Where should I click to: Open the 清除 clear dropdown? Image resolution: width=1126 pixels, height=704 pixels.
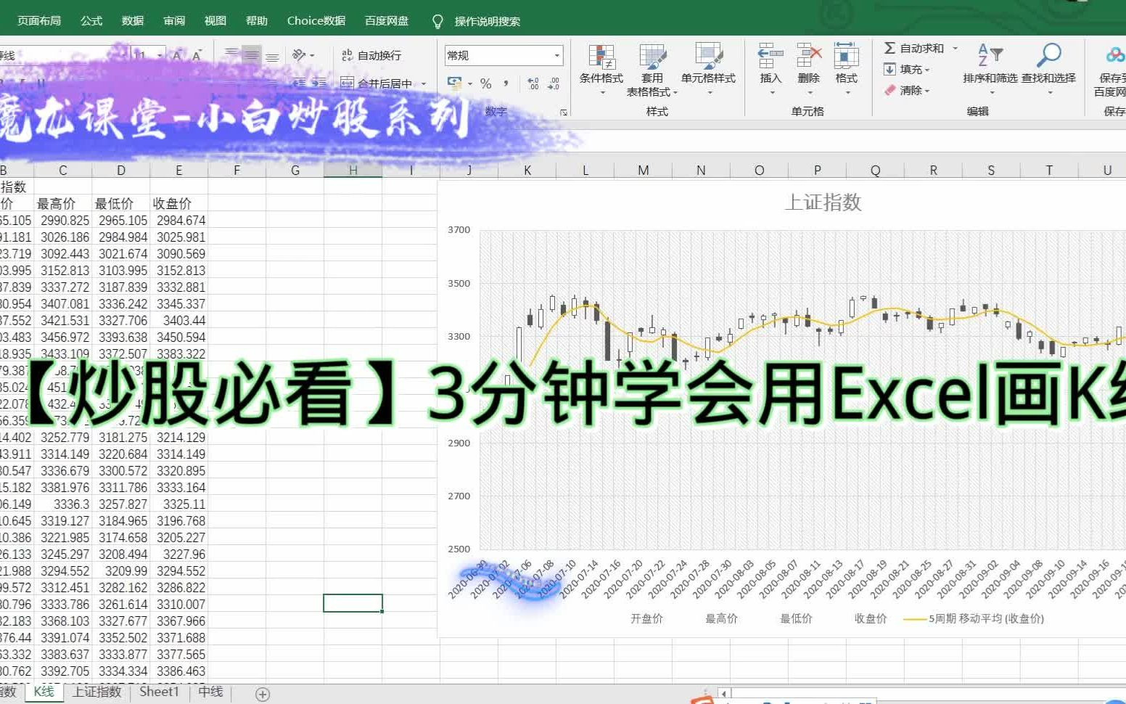[x=907, y=90]
